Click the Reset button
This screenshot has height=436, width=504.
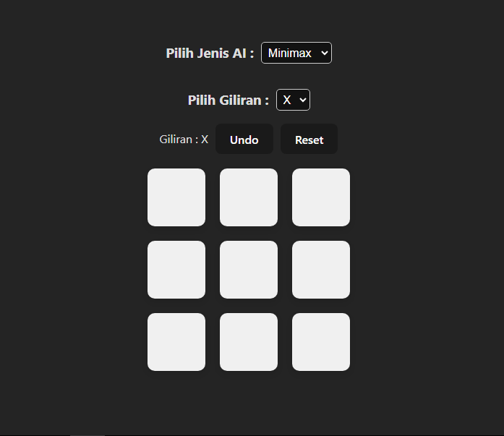point(309,139)
